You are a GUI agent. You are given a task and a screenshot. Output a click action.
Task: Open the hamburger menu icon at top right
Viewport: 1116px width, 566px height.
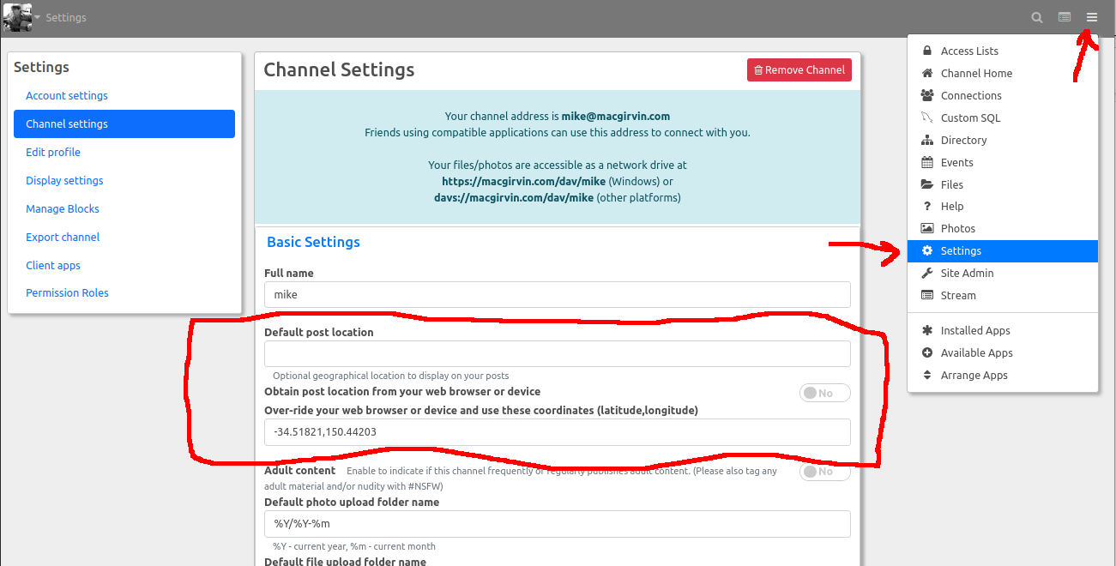click(1091, 17)
